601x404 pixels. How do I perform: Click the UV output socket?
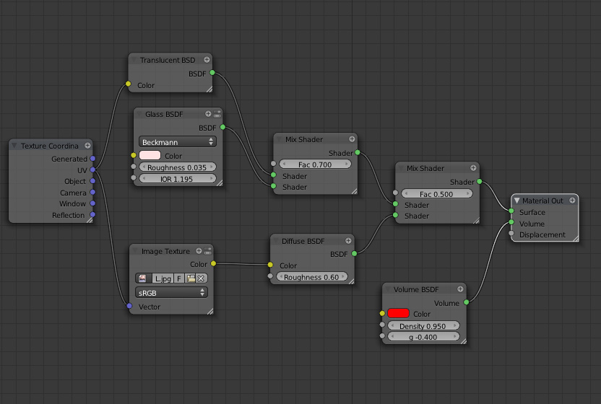[x=92, y=170]
